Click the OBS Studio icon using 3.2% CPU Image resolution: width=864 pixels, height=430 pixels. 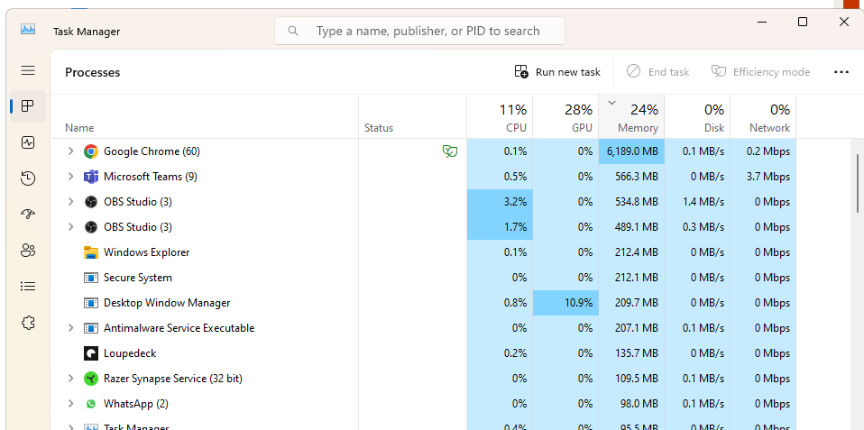[x=91, y=202]
